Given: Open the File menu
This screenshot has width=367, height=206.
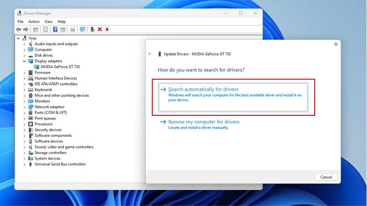Looking at the screenshot, I should [x=20, y=22].
